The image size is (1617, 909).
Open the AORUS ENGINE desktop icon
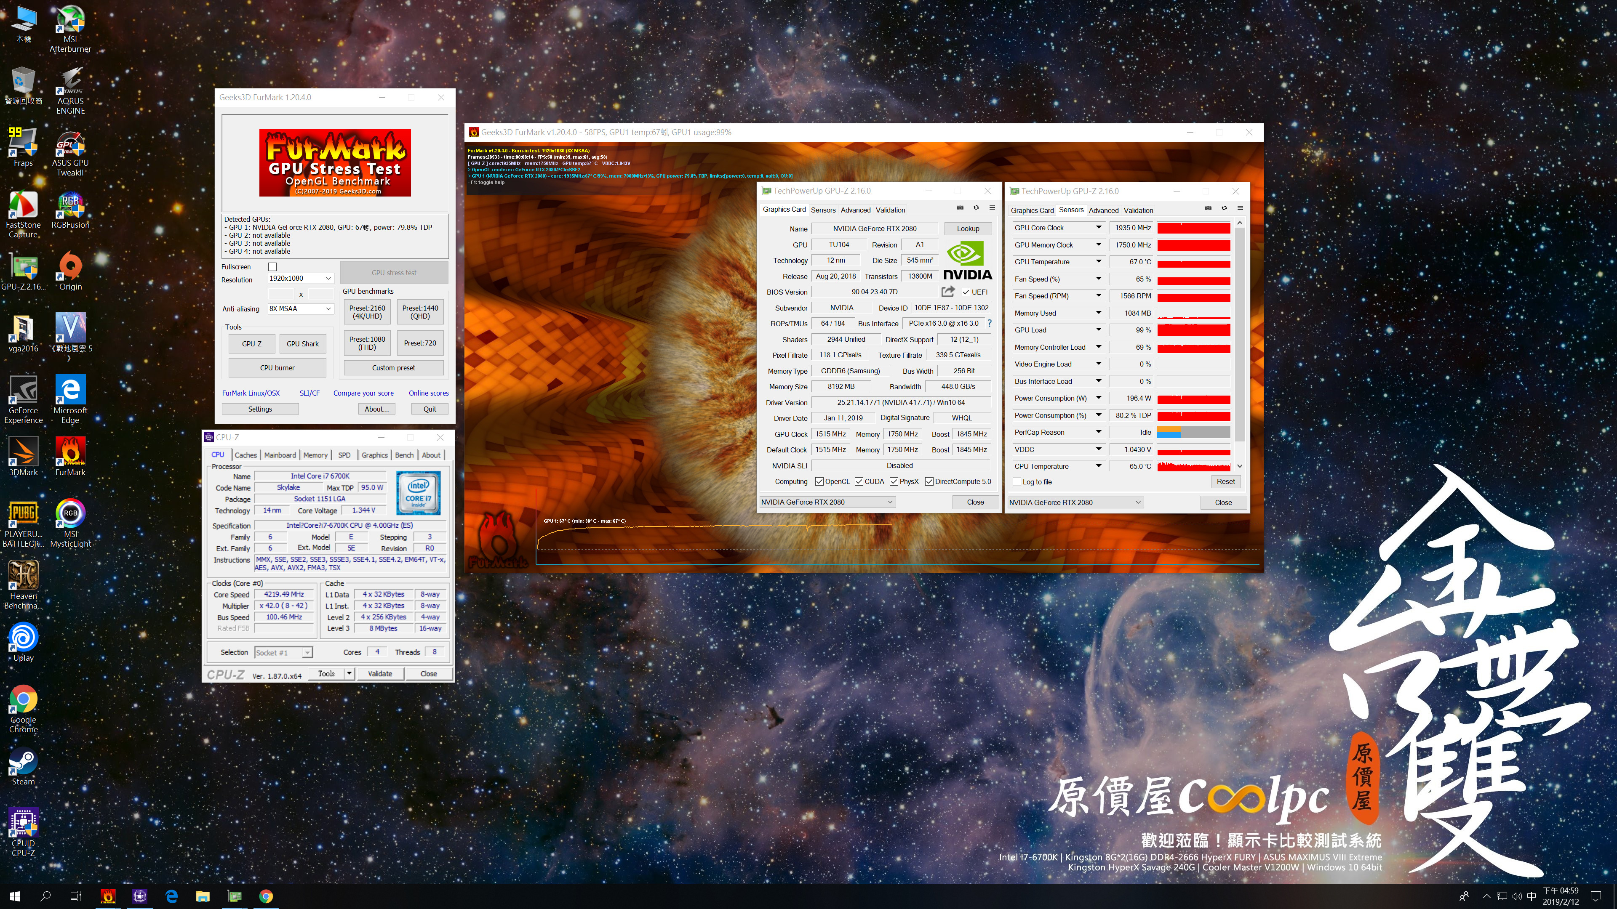point(70,90)
